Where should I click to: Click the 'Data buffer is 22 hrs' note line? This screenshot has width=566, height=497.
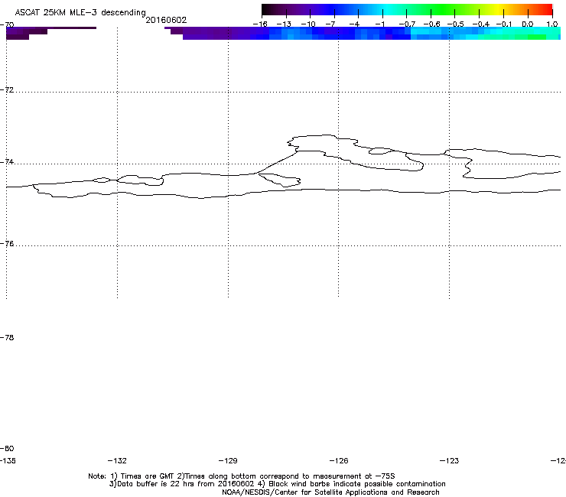(x=277, y=484)
